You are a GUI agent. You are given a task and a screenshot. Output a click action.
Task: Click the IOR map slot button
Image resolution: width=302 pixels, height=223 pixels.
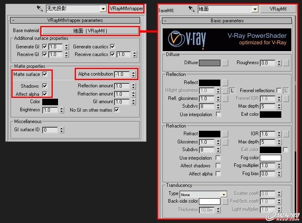[286, 134]
